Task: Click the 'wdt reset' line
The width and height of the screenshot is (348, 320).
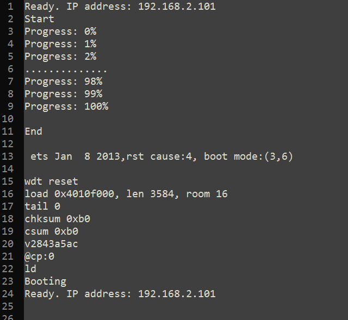Action: [x=51, y=181]
